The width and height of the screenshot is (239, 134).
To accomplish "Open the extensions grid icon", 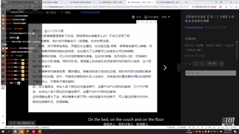I will click(x=220, y=7).
